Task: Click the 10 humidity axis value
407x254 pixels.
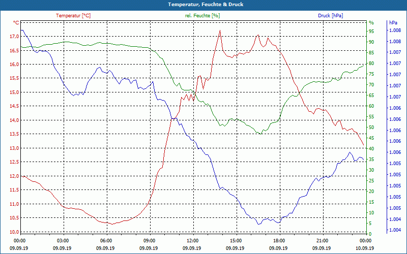Action: (371, 213)
